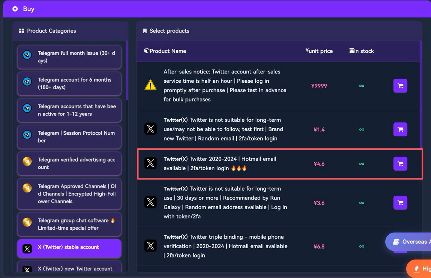
Task: Click X logo on ¥6.8 triple binding row
Action: (150, 246)
